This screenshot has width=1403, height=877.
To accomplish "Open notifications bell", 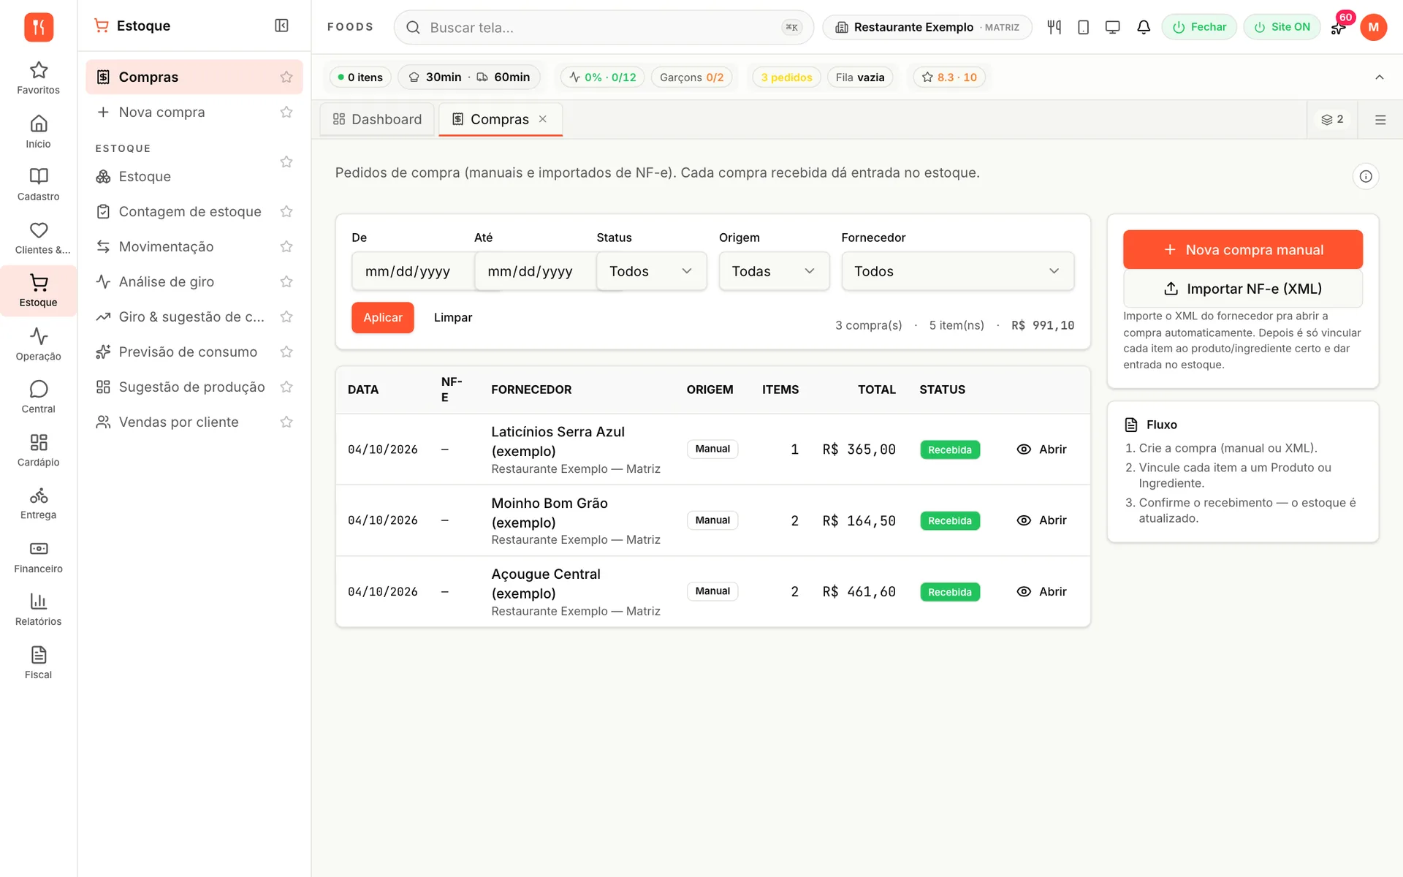I will tap(1144, 27).
